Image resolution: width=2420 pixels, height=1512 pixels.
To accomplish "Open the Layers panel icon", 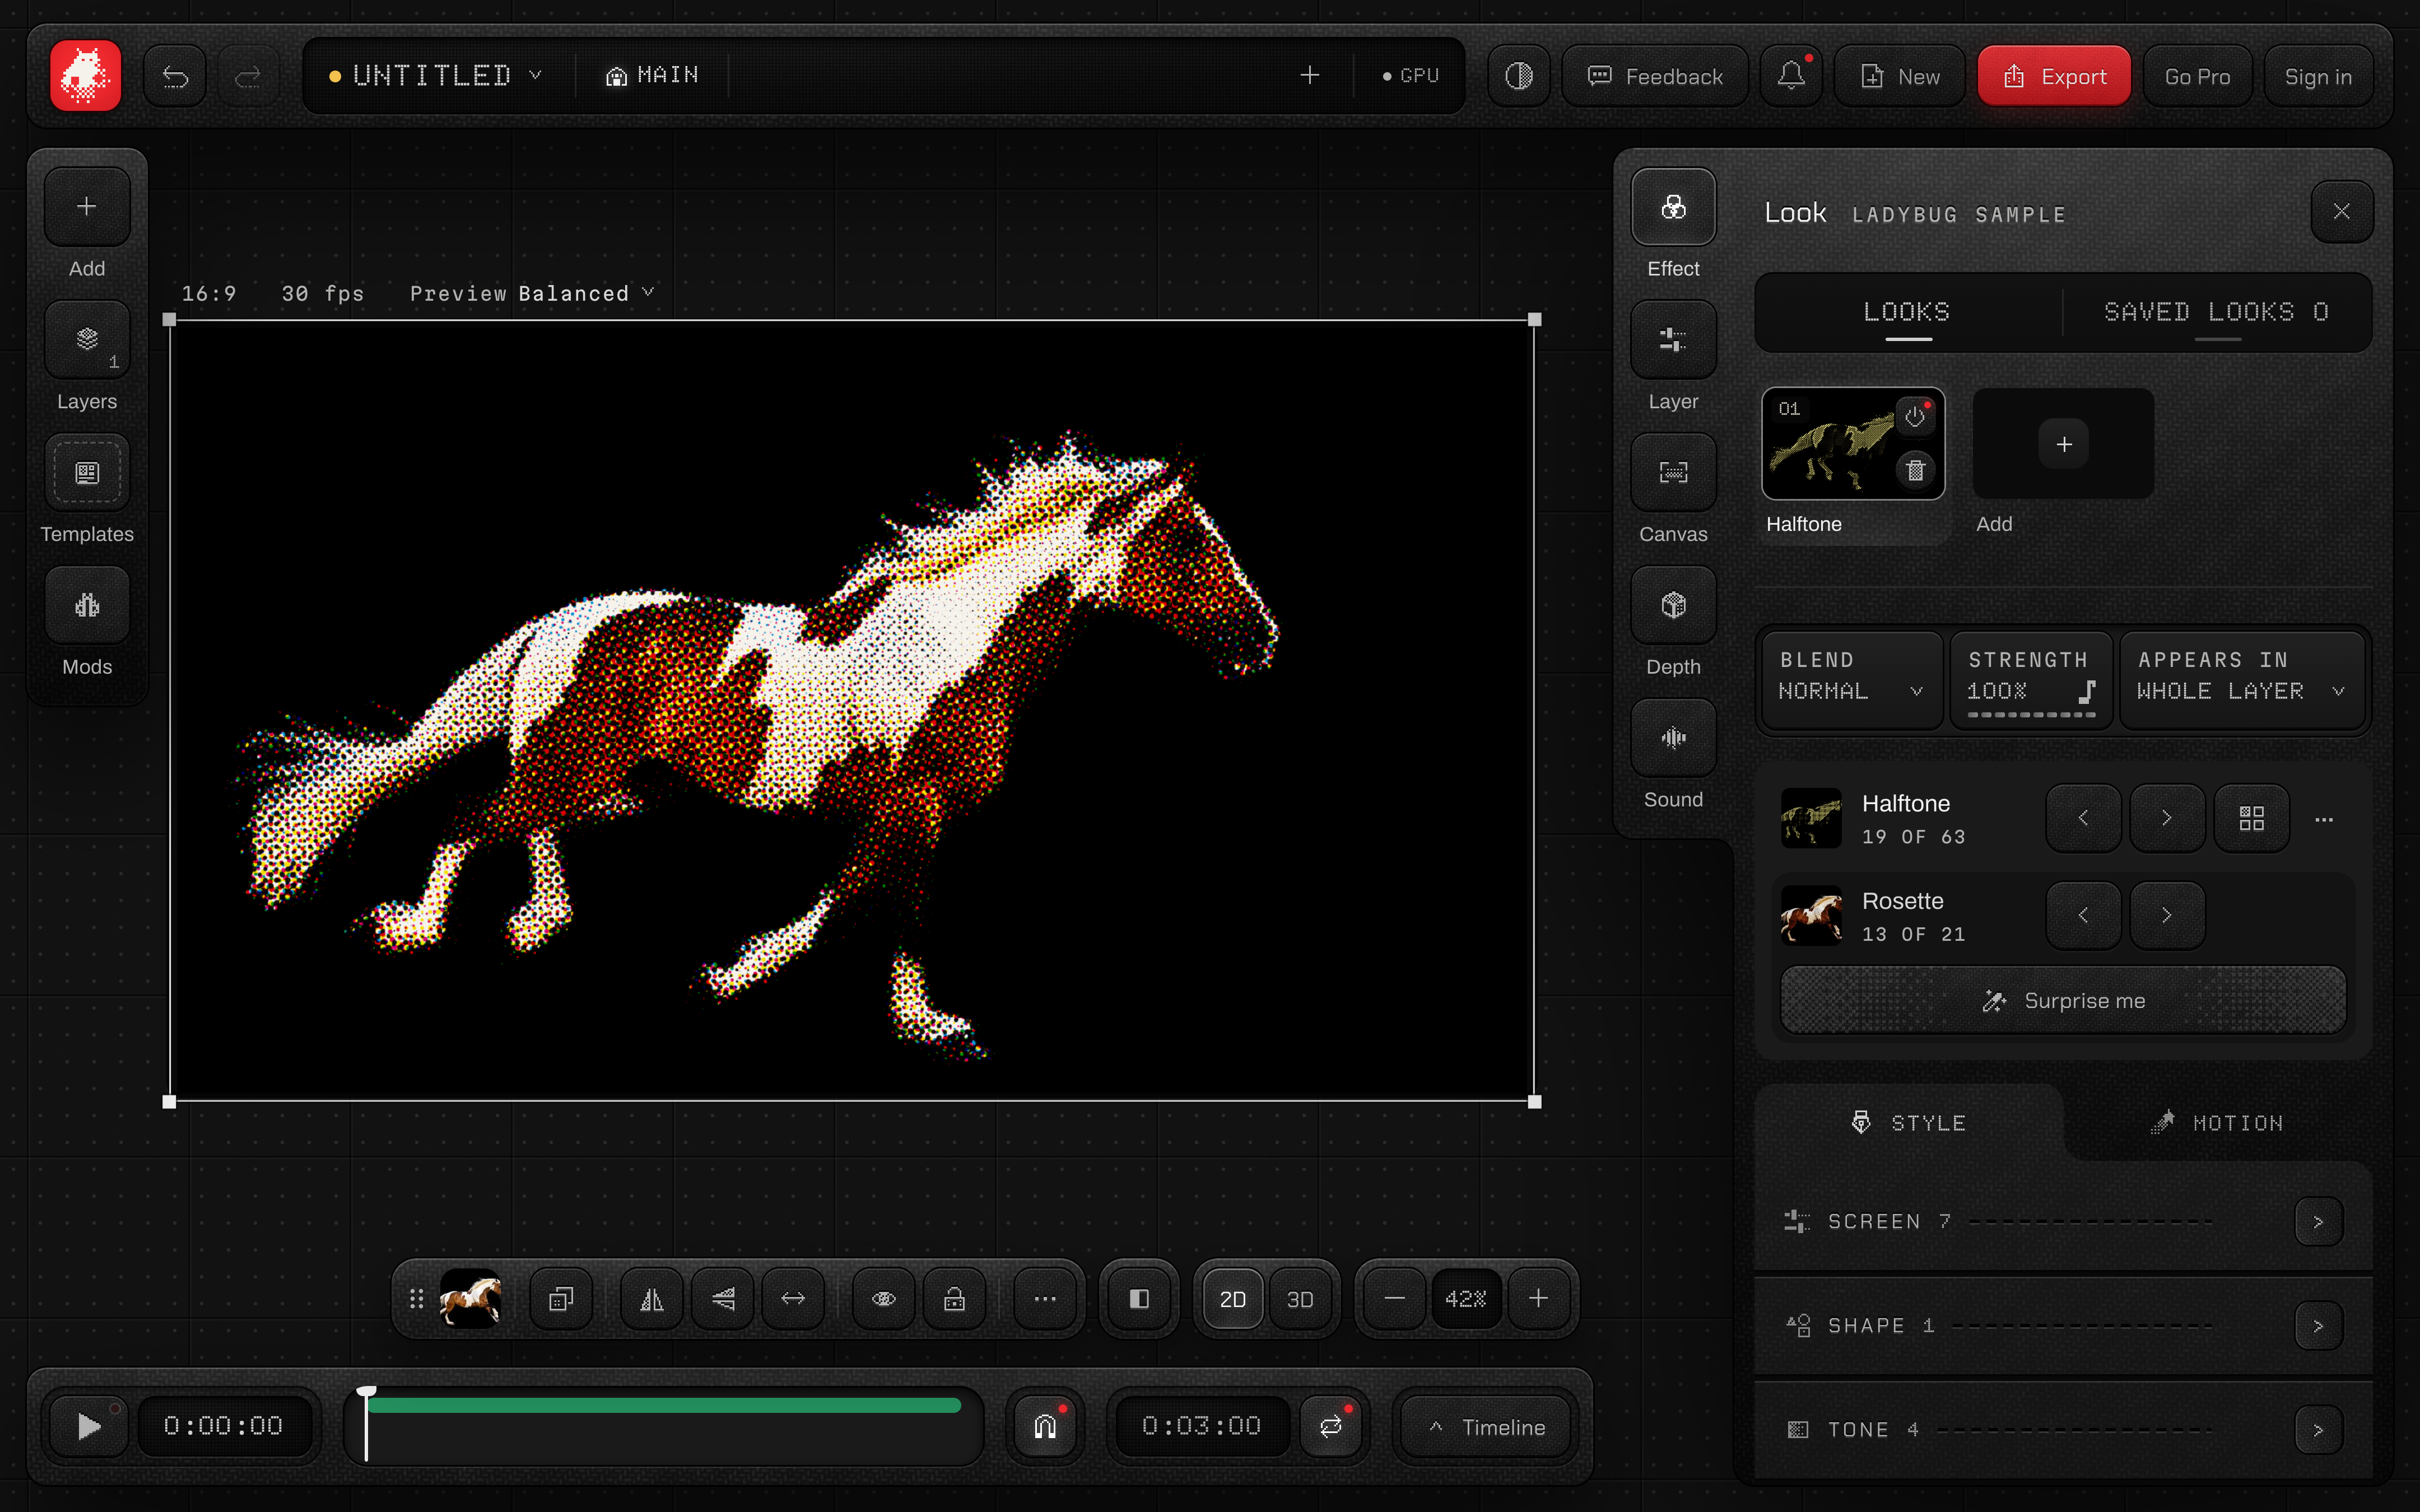I will pyautogui.click(x=87, y=340).
